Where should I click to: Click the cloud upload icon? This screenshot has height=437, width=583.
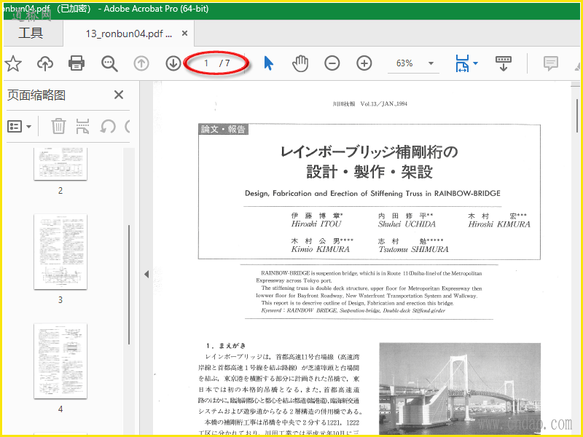[45, 63]
